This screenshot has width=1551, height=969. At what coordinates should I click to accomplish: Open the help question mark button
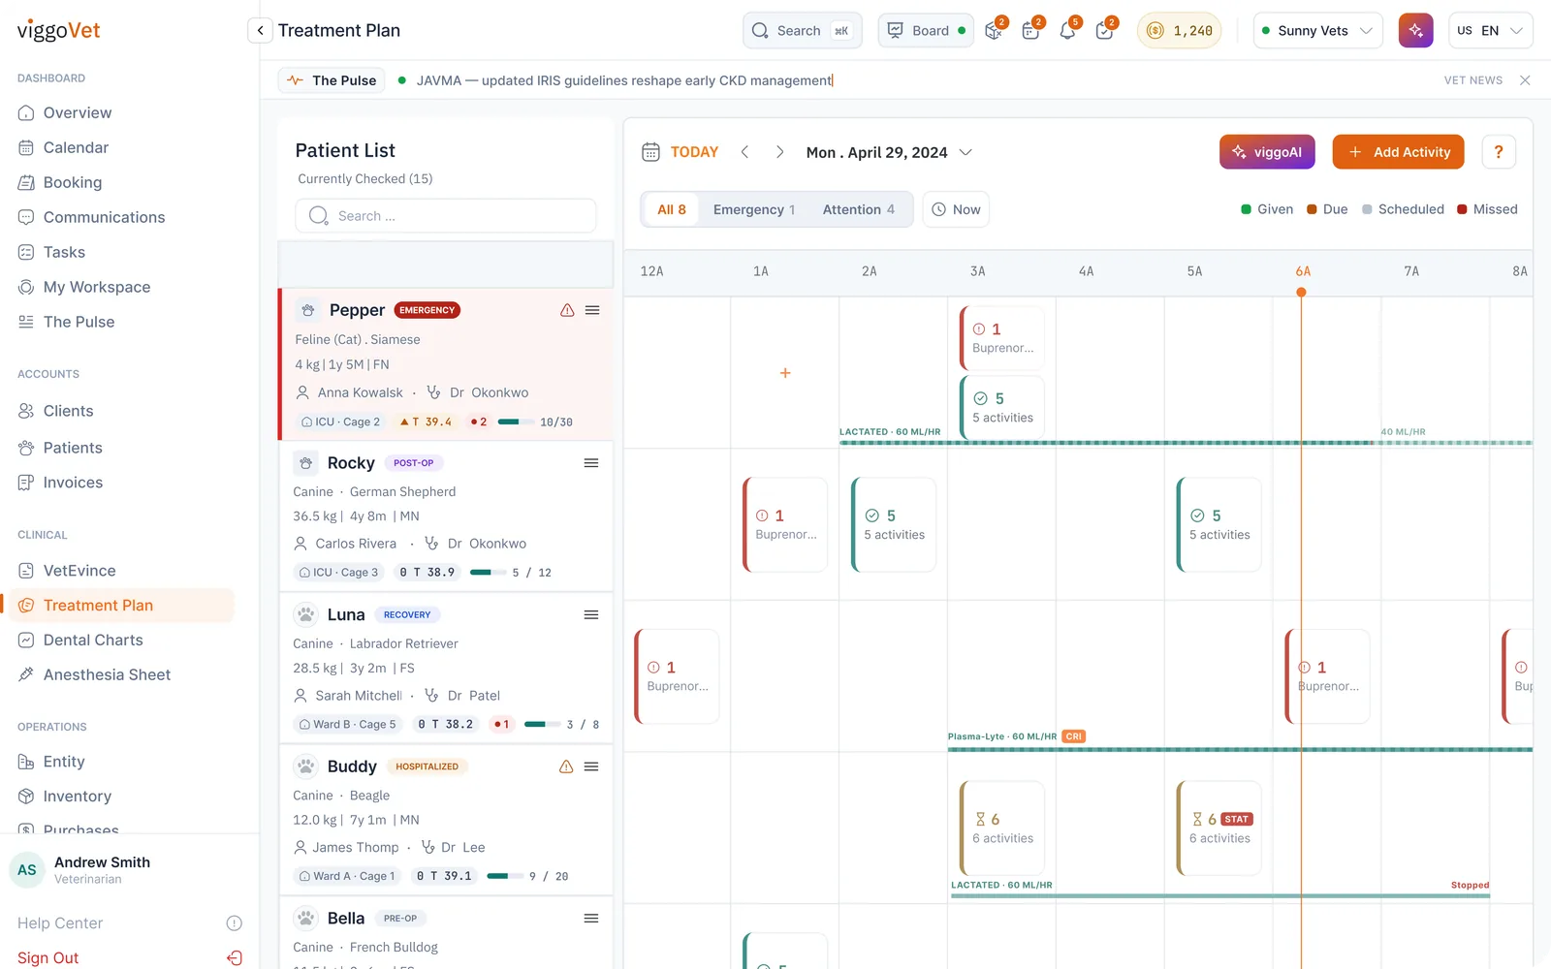[1499, 152]
